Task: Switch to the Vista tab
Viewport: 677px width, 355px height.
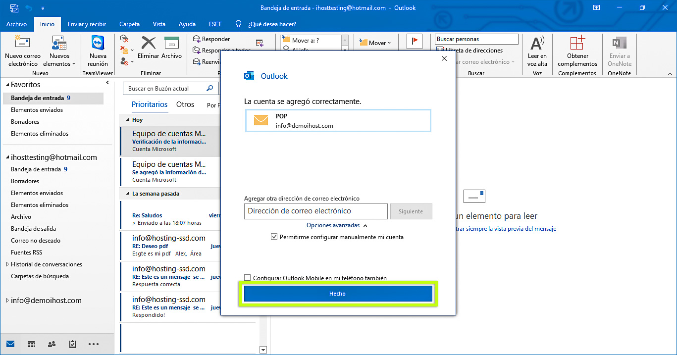Action: point(159,24)
